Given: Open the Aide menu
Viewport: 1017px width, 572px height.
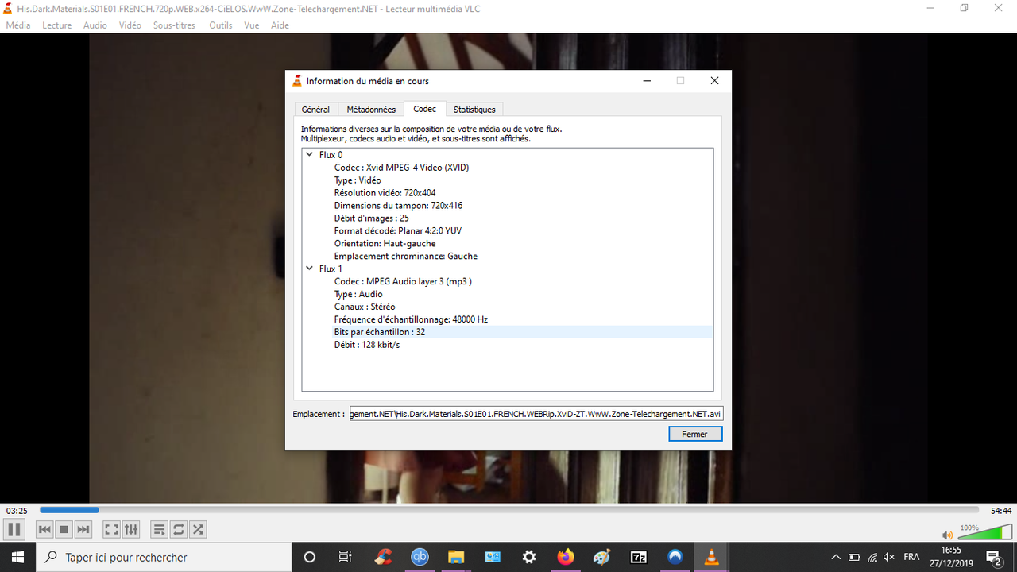Looking at the screenshot, I should click(x=280, y=25).
